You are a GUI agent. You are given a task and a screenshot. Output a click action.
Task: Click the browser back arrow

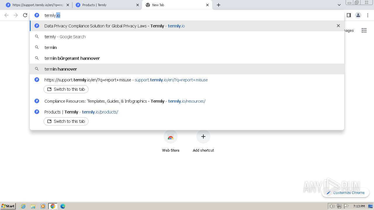(6, 15)
